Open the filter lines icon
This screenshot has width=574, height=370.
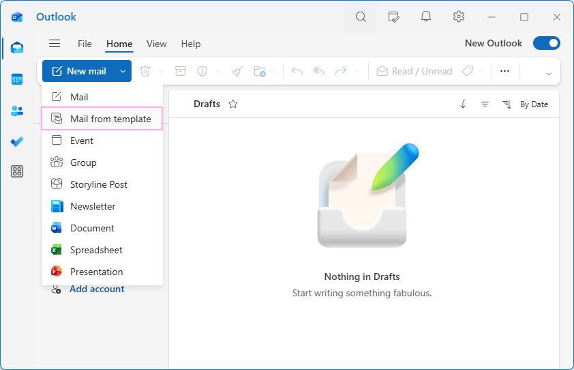click(x=485, y=104)
